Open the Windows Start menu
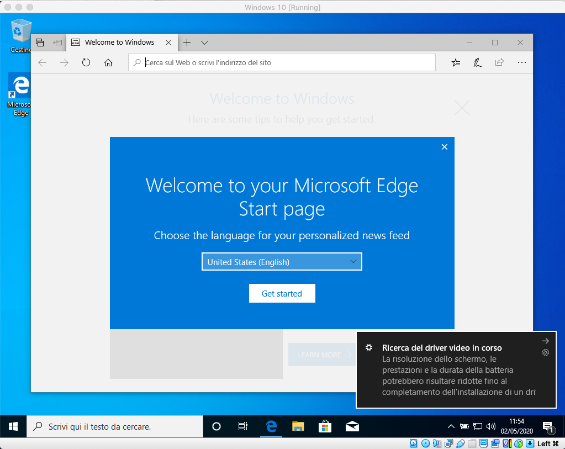Screen dimensions: 565x449 13,427
